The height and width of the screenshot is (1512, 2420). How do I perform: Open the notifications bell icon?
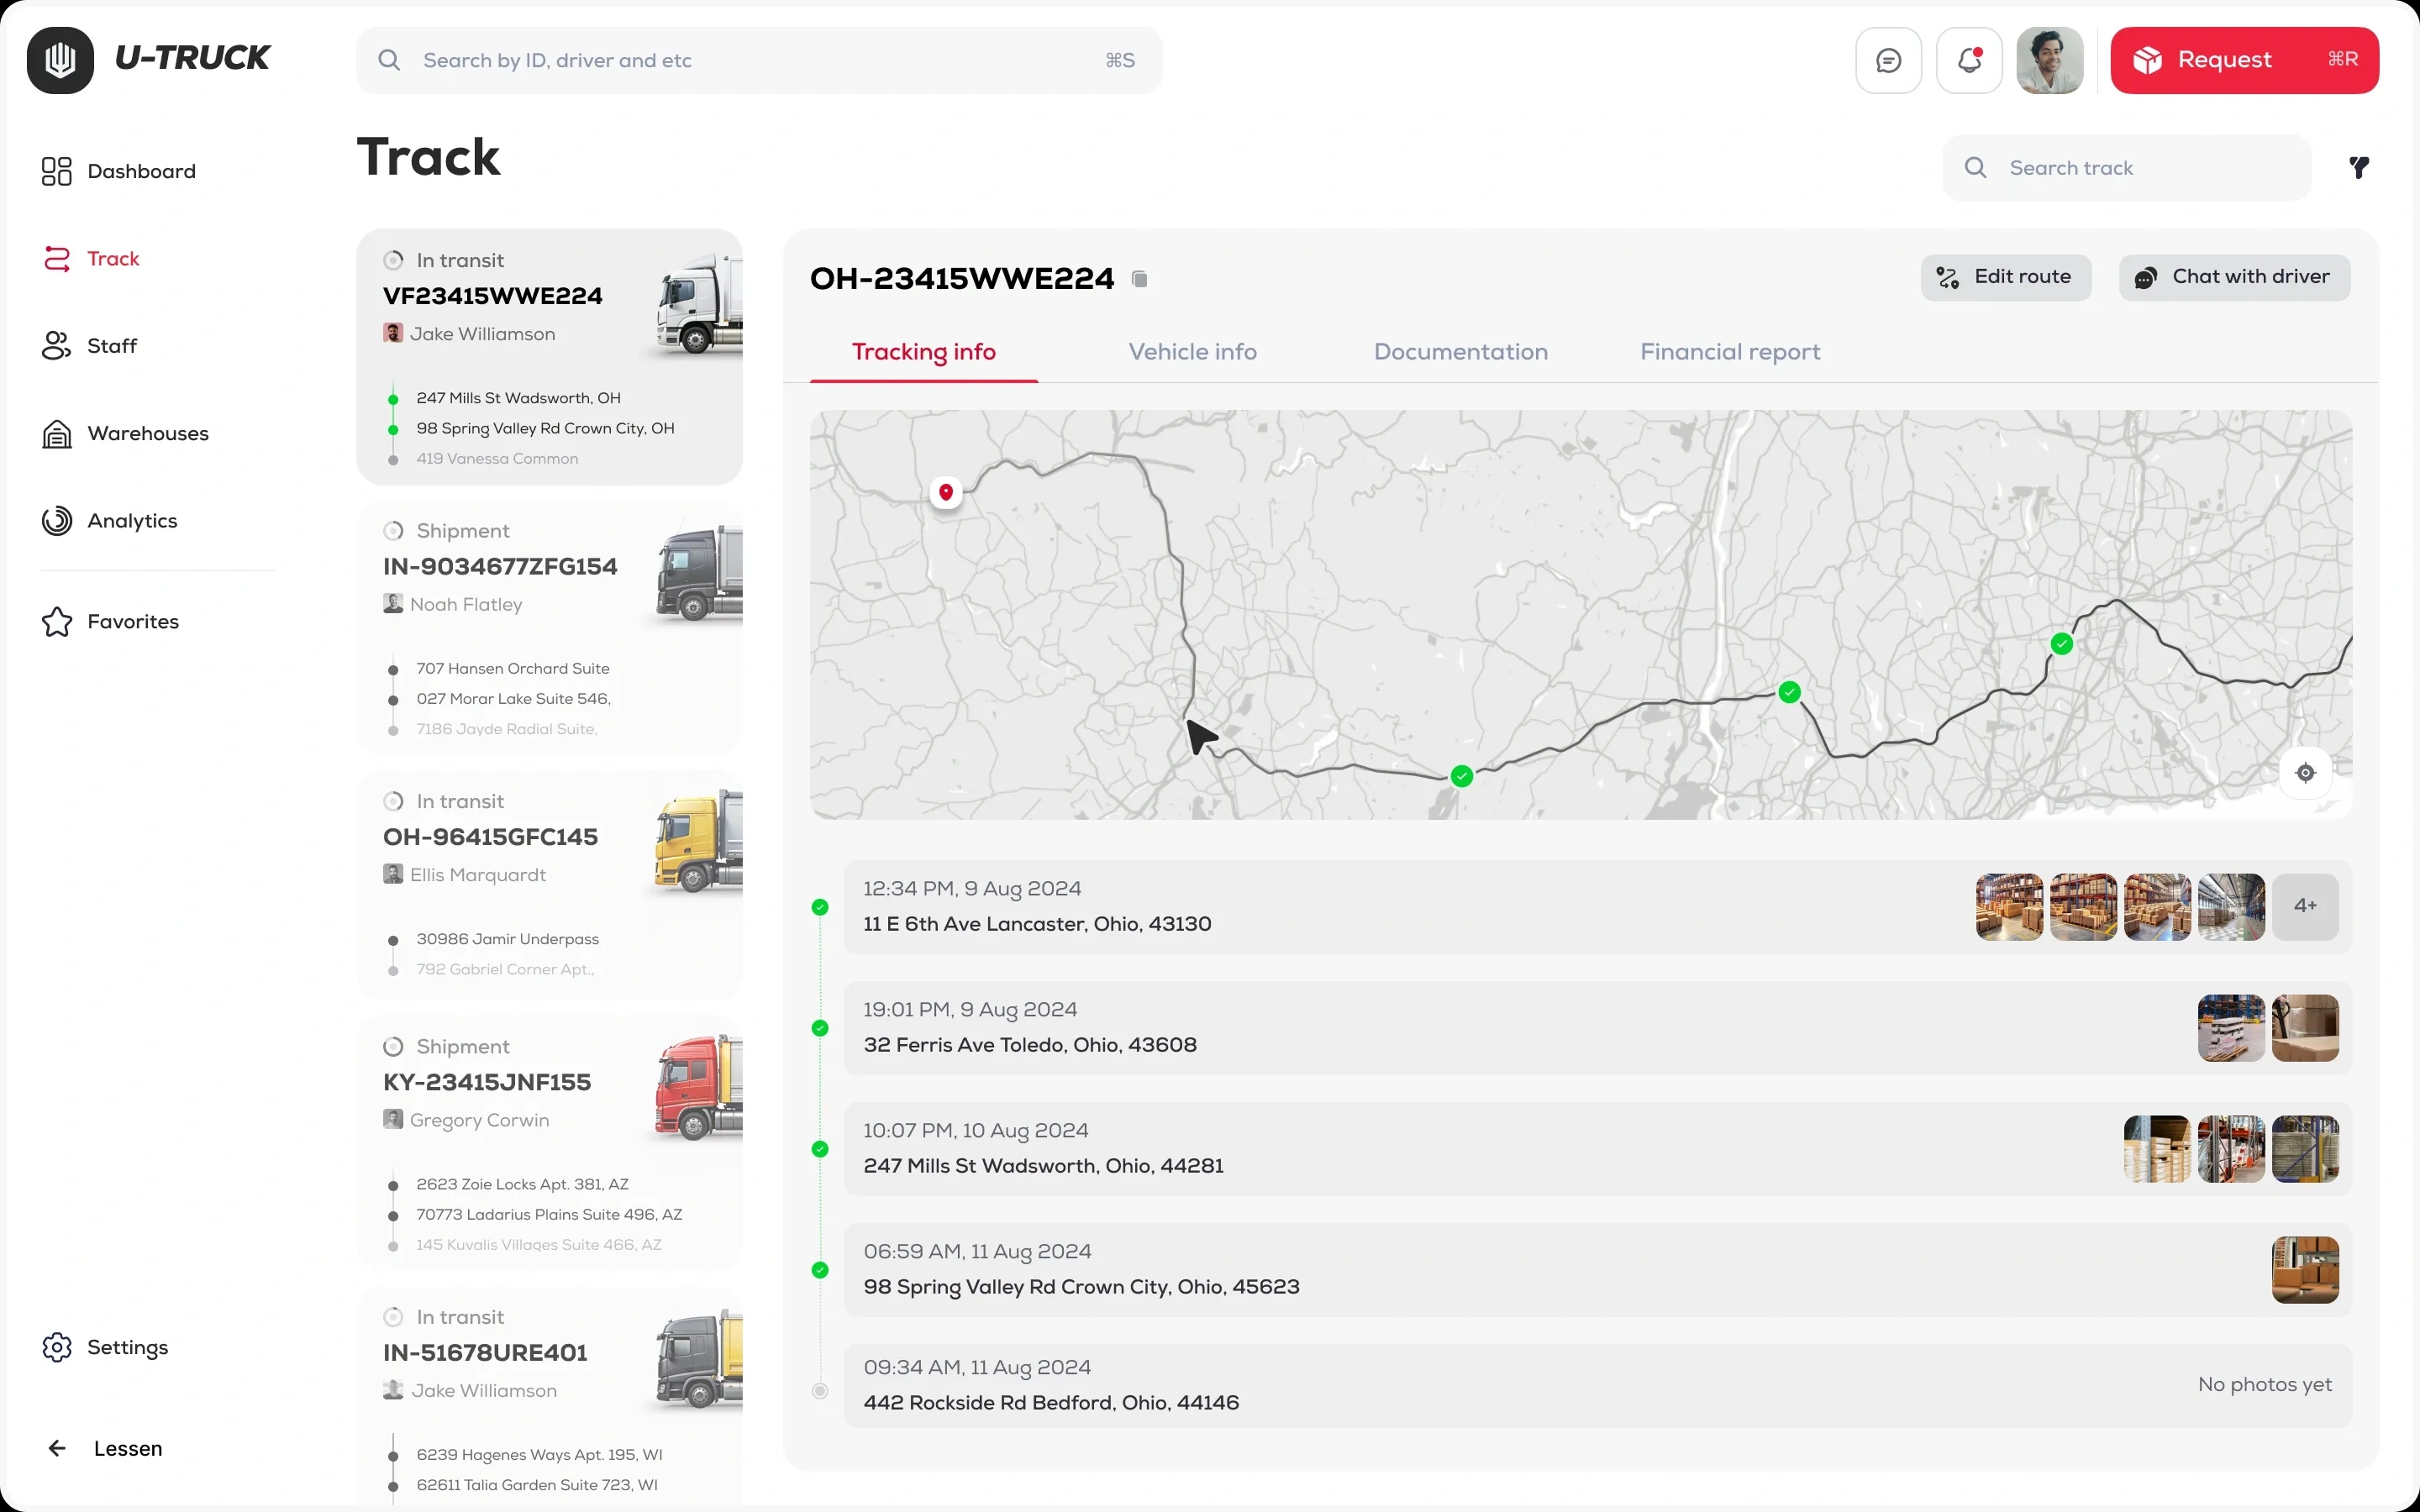[x=1969, y=61]
